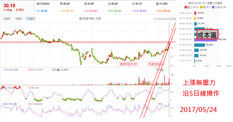Click the 34,391 volume figure

pyautogui.click(x=203, y=55)
